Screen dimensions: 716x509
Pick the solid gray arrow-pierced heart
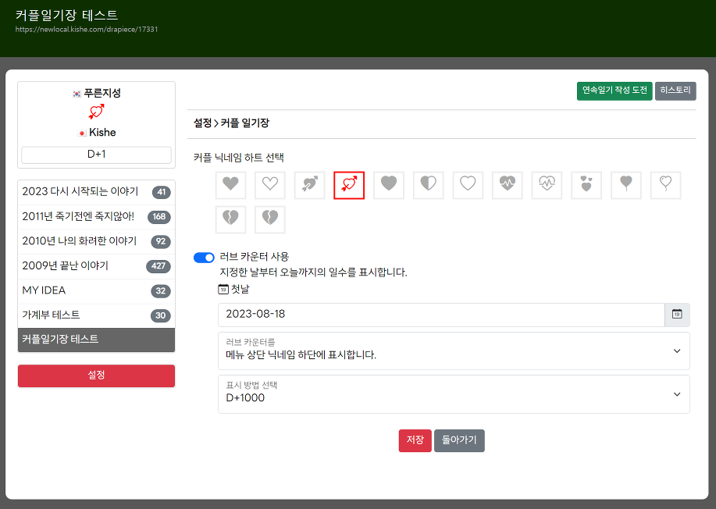point(309,185)
